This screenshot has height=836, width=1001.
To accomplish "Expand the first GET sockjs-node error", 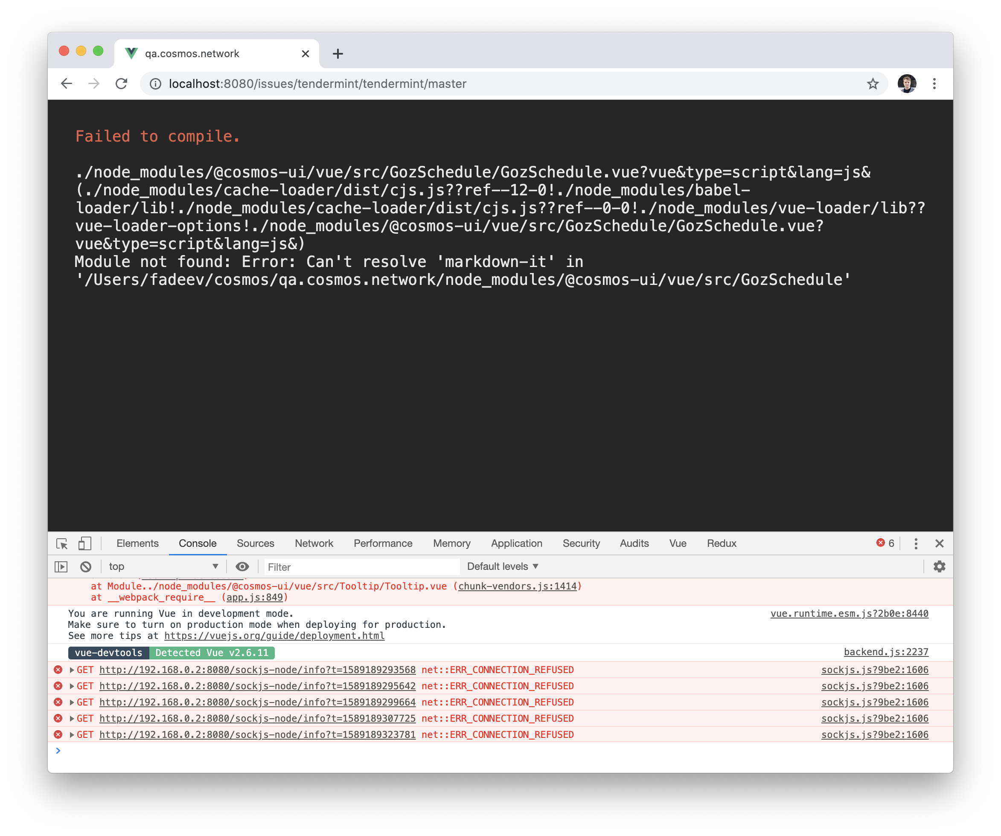I will point(72,670).
